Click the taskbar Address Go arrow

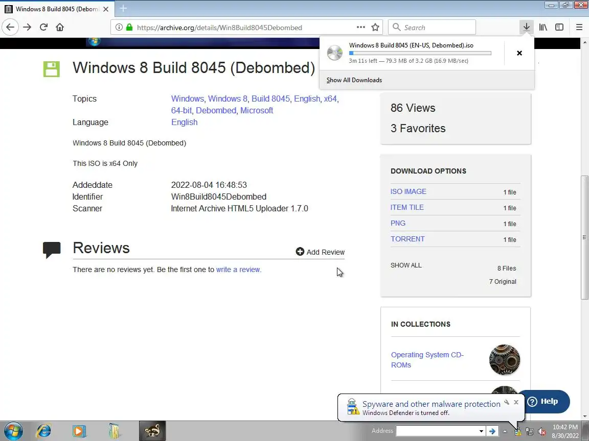[492, 431]
